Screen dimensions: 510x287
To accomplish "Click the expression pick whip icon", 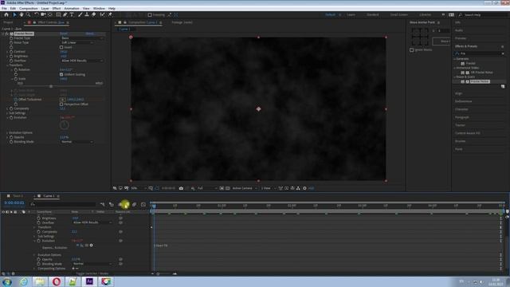I will pos(87,246).
